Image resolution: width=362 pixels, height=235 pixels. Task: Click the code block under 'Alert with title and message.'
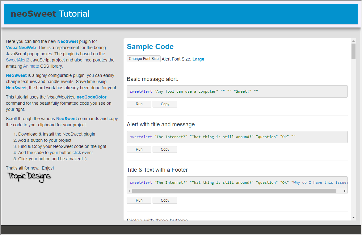[x=237, y=137]
